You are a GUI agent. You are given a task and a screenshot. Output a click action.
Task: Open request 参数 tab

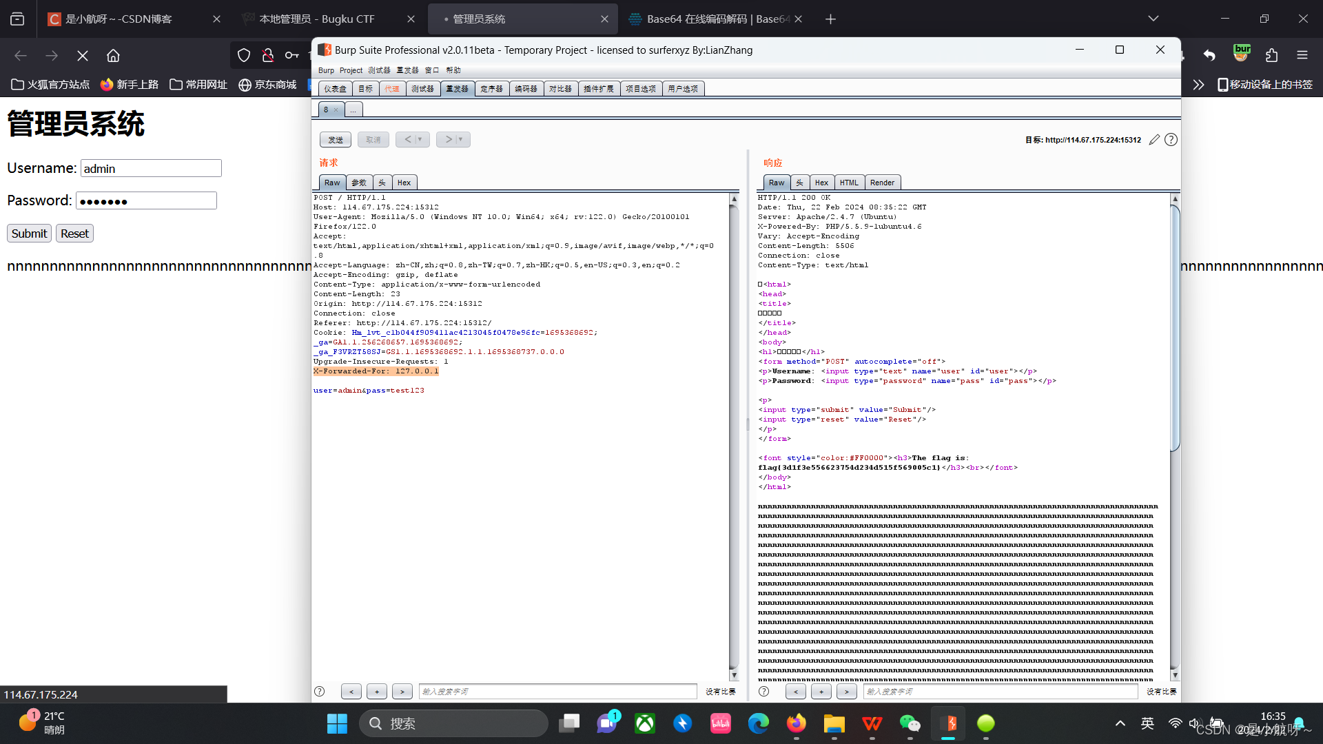point(359,183)
